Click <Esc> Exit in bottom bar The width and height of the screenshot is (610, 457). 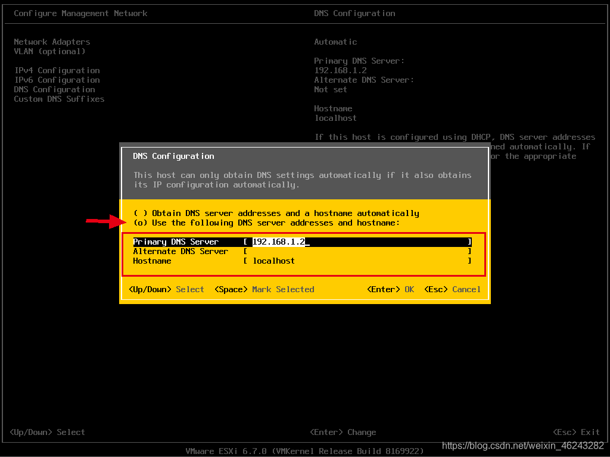[576, 432]
